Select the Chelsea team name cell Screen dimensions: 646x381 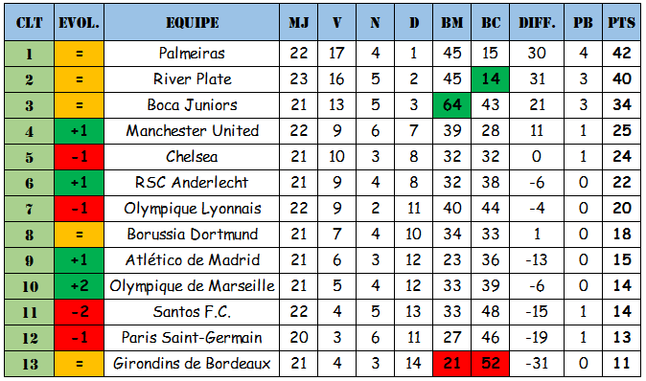point(192,157)
